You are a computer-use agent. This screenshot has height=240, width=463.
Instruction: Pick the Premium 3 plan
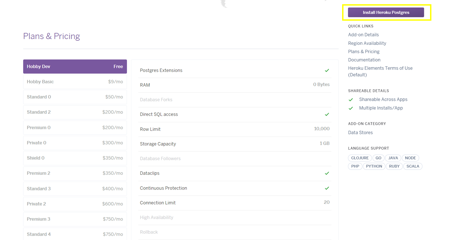[x=75, y=219]
